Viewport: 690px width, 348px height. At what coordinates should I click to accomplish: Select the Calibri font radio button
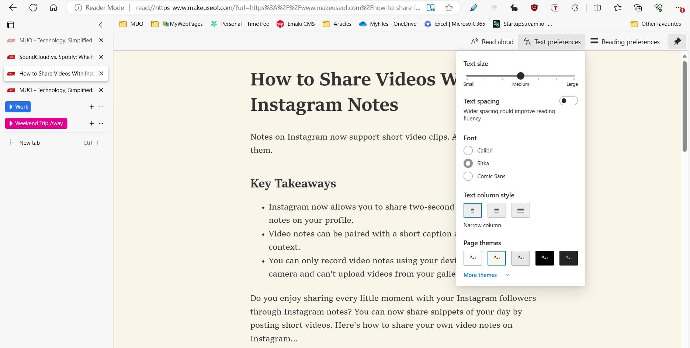468,150
